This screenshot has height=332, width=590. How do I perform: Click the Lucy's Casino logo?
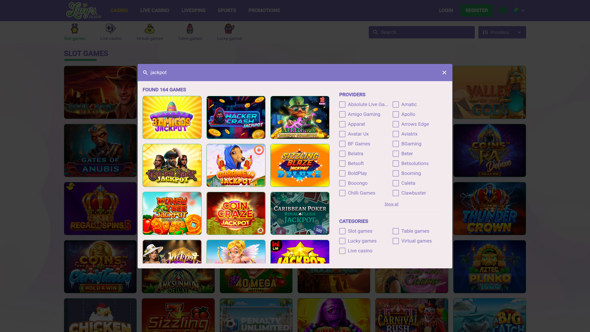[x=83, y=10]
